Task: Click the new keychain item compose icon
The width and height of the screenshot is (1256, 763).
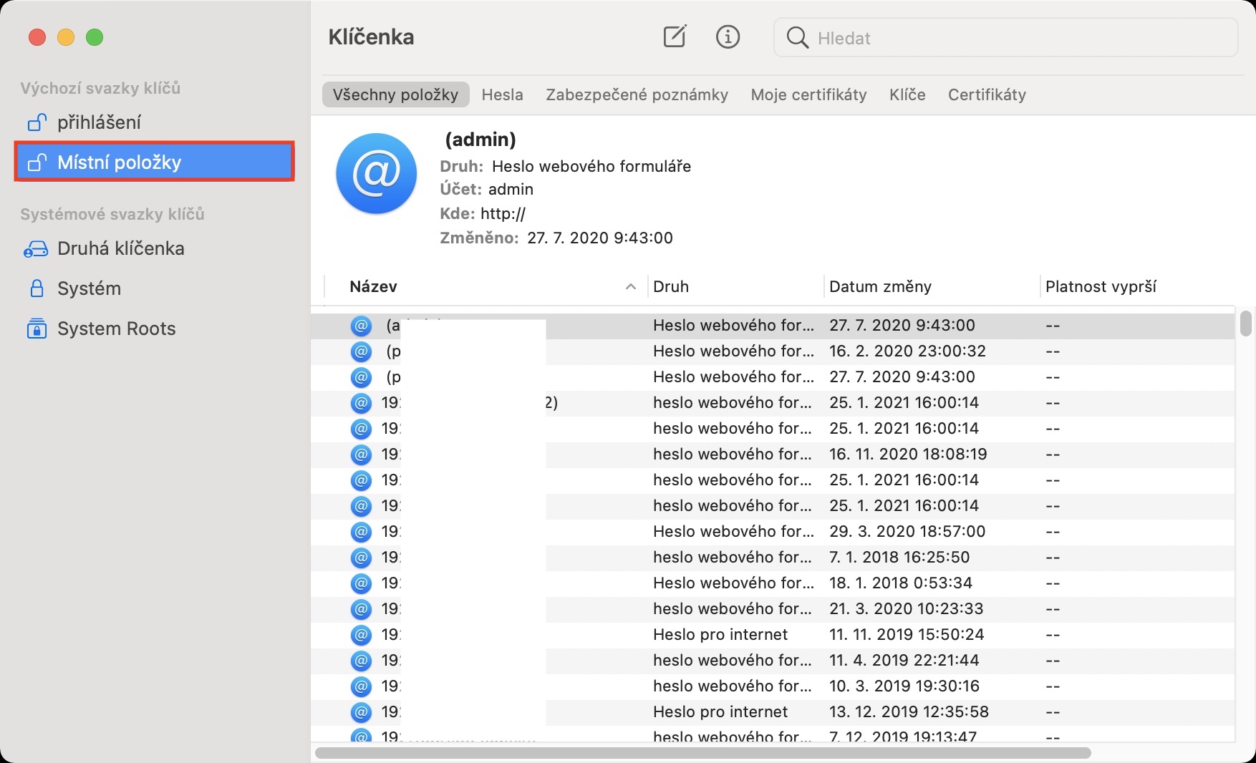Action: (675, 37)
